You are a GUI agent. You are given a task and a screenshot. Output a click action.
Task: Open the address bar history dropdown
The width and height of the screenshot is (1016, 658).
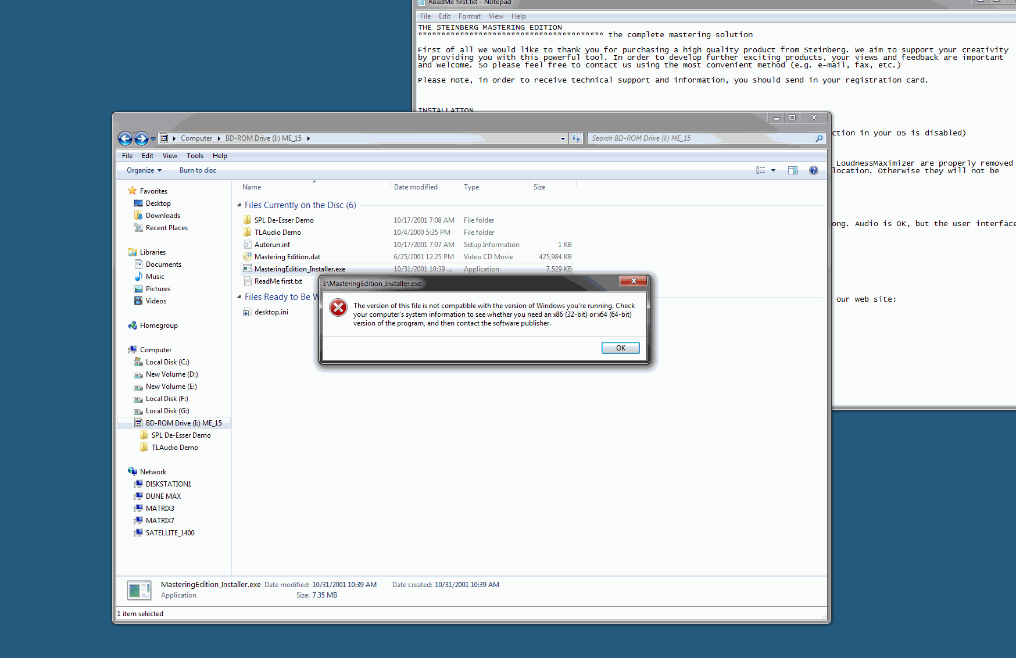point(563,138)
